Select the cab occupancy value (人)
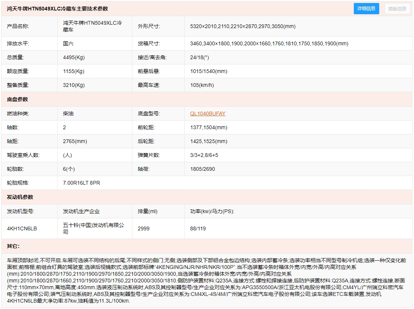 (67, 155)
